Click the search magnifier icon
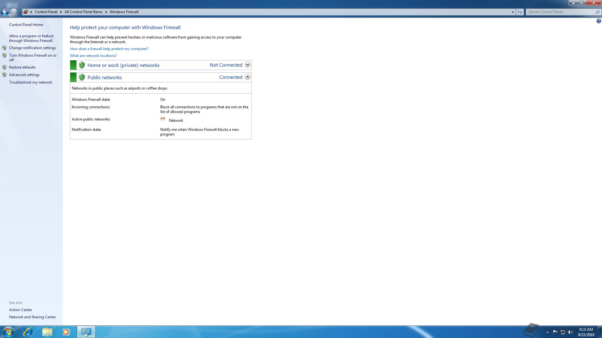 tap(597, 12)
